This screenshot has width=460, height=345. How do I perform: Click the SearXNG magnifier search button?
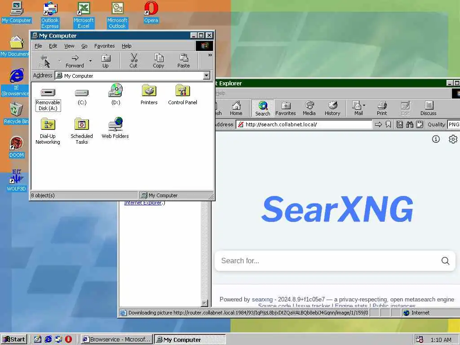445,261
